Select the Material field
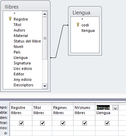The height and width of the screenshot is (136, 126). [x=21, y=36]
